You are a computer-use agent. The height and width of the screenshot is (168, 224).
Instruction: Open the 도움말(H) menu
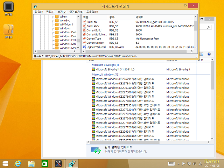pos(92,12)
